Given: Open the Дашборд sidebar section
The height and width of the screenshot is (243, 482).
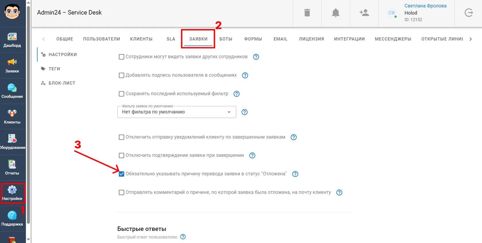Looking at the screenshot, I should coord(12,40).
